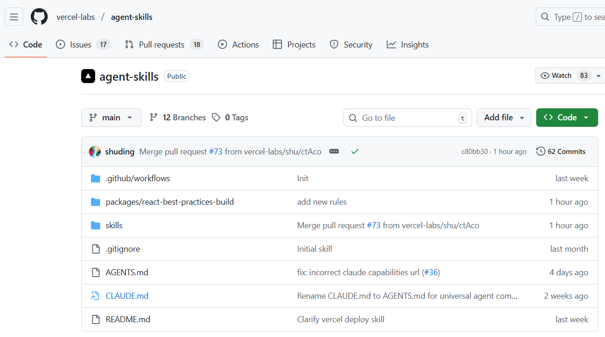This screenshot has height=337, width=605.
Task: Open the Watch options dropdown arrow
Action: tap(599, 76)
